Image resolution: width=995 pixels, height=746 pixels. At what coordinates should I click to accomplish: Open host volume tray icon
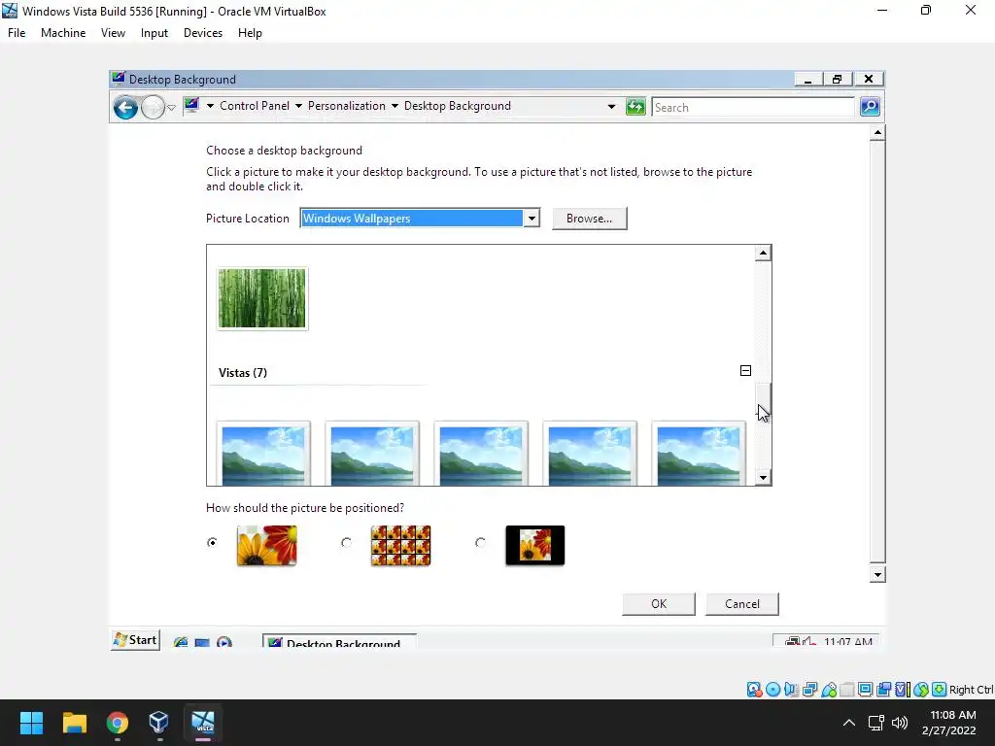(900, 723)
